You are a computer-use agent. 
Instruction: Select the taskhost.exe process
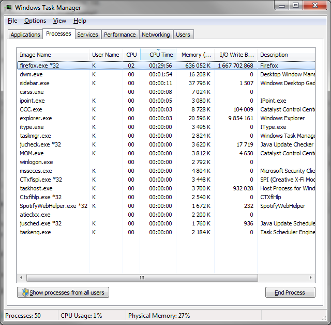click(166, 188)
